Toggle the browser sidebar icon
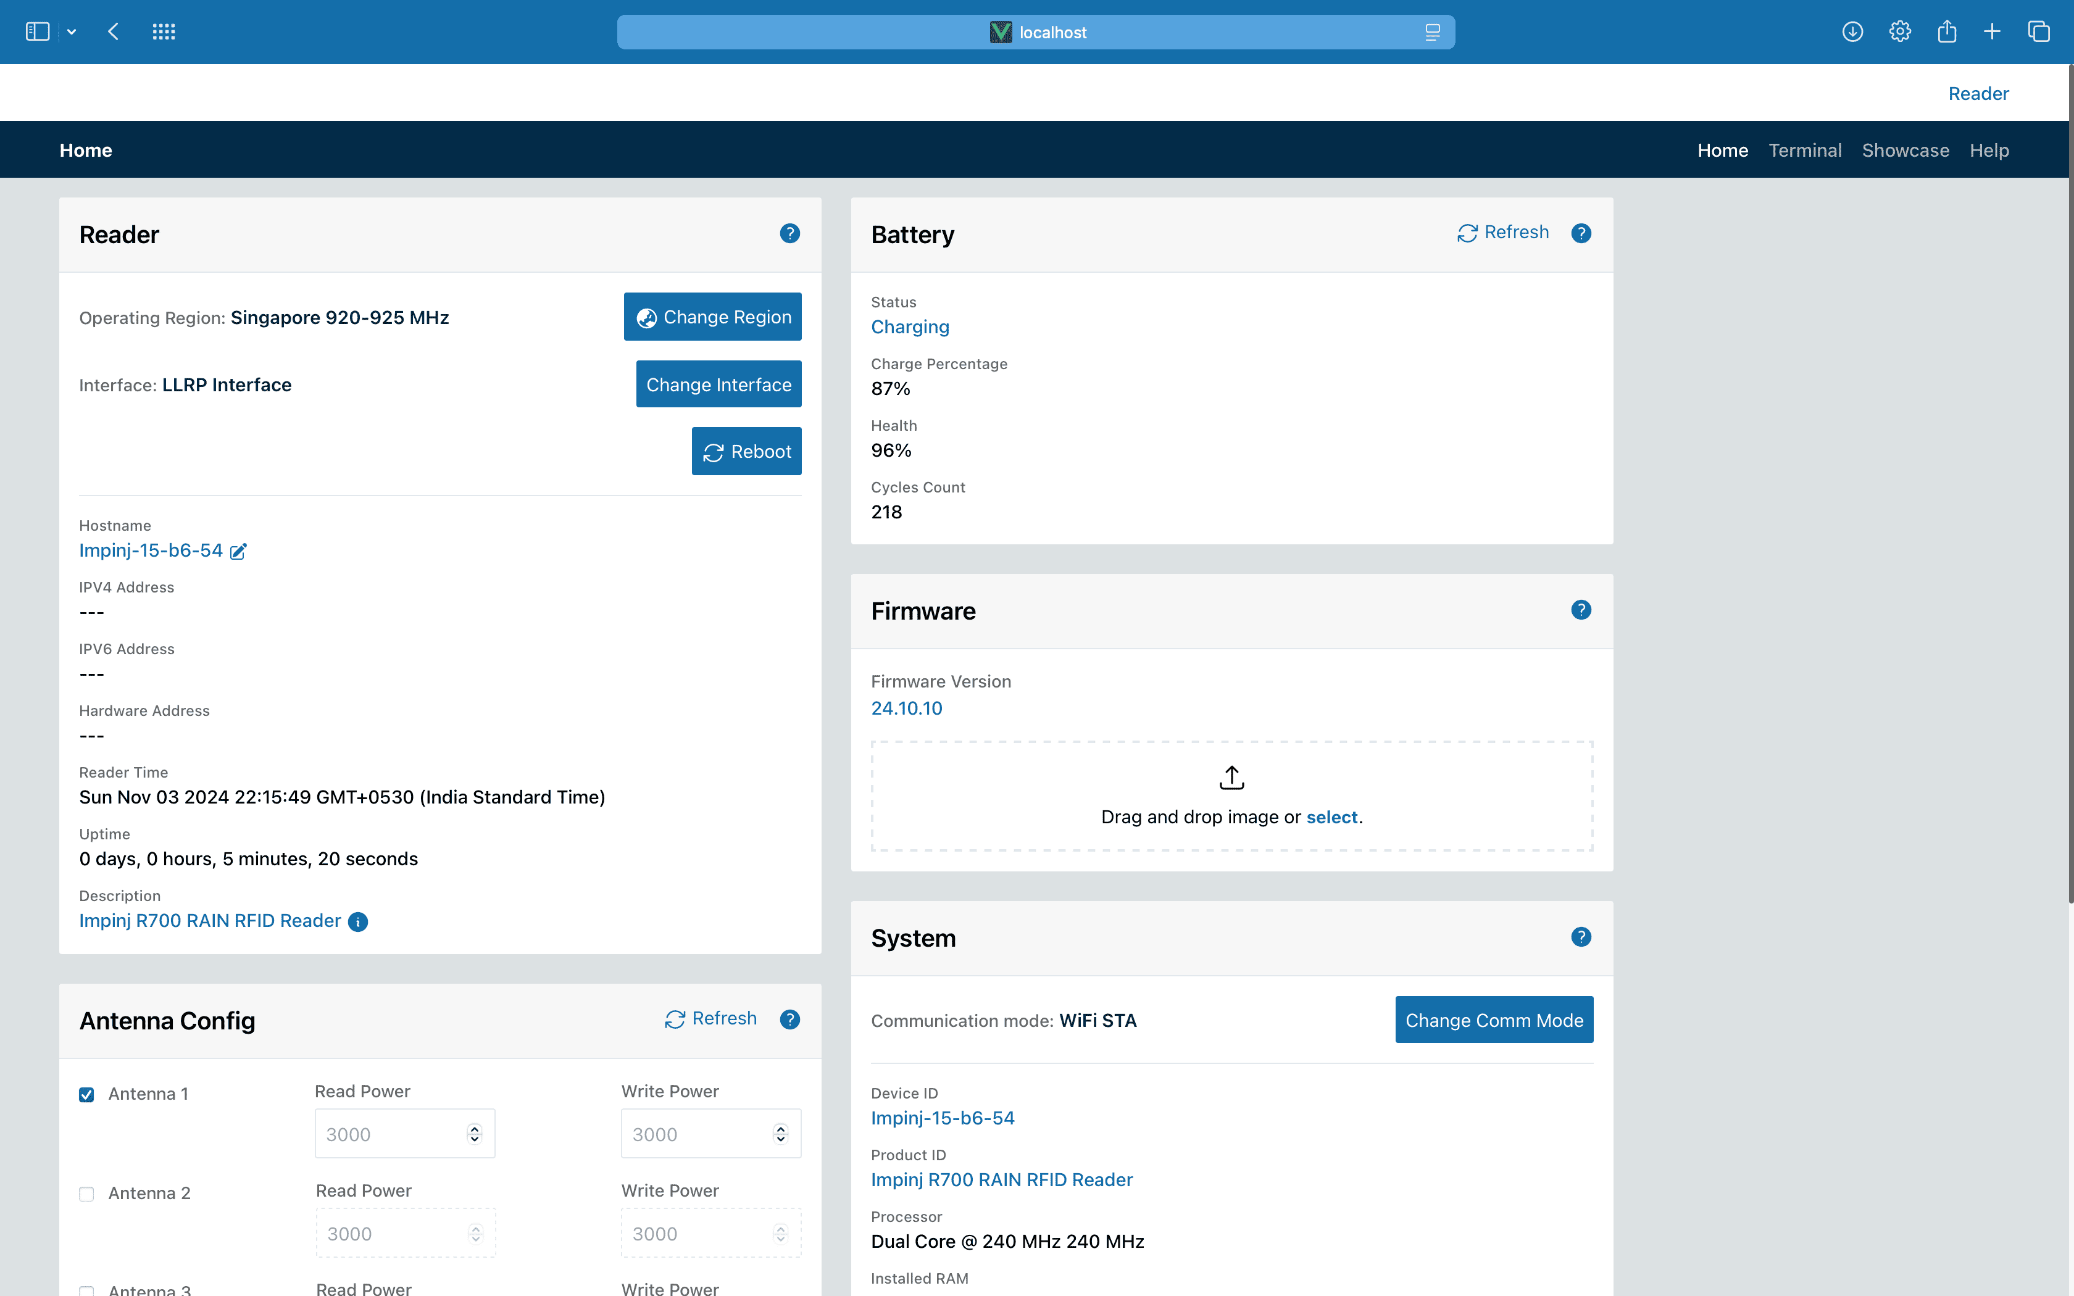 pos(38,31)
